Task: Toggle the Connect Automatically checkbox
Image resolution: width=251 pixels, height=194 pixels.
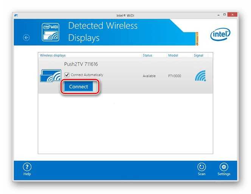Action: click(x=67, y=75)
